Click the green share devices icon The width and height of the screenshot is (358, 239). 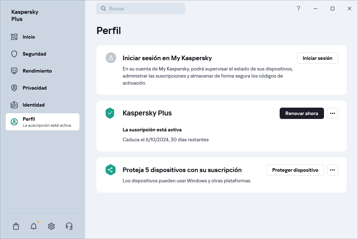(x=110, y=170)
